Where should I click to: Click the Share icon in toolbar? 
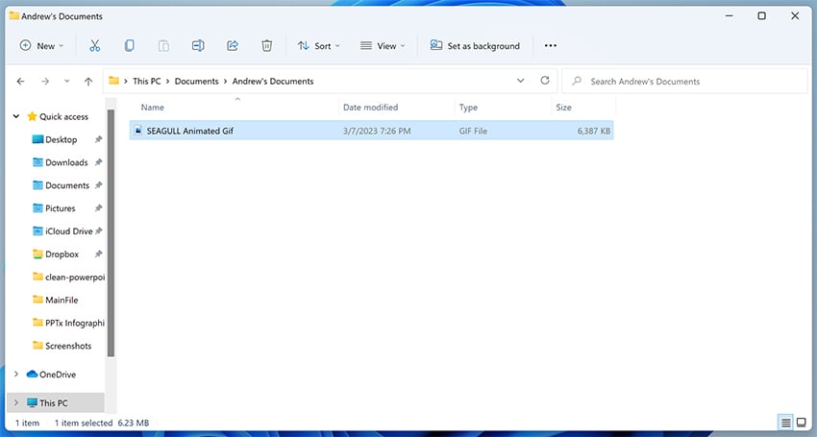point(233,45)
